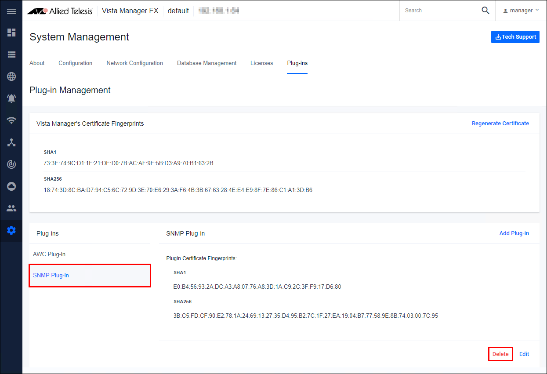Open the cloud icon in the sidebar
547x374 pixels.
11,186
